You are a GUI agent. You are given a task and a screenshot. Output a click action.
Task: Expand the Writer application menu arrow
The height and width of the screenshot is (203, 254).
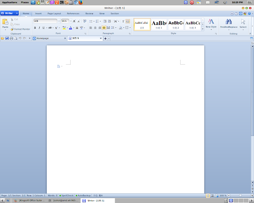17,13
